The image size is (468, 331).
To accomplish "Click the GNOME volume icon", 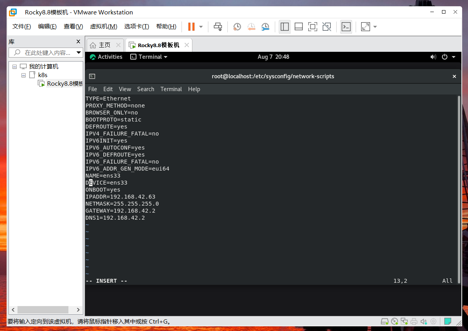I will tap(433, 57).
